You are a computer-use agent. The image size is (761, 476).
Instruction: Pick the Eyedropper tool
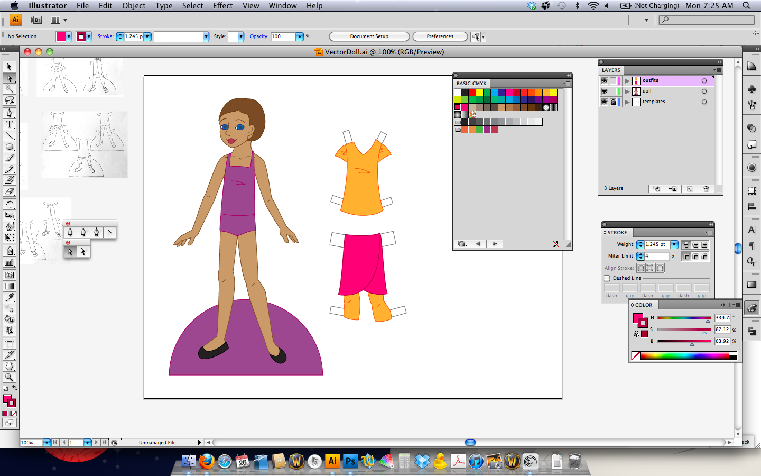click(x=8, y=296)
